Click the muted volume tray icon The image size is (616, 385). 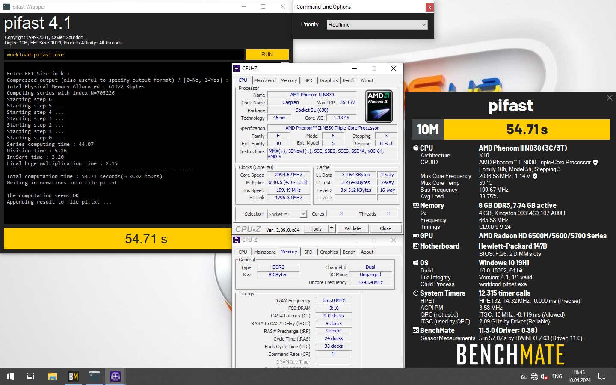[545, 376]
